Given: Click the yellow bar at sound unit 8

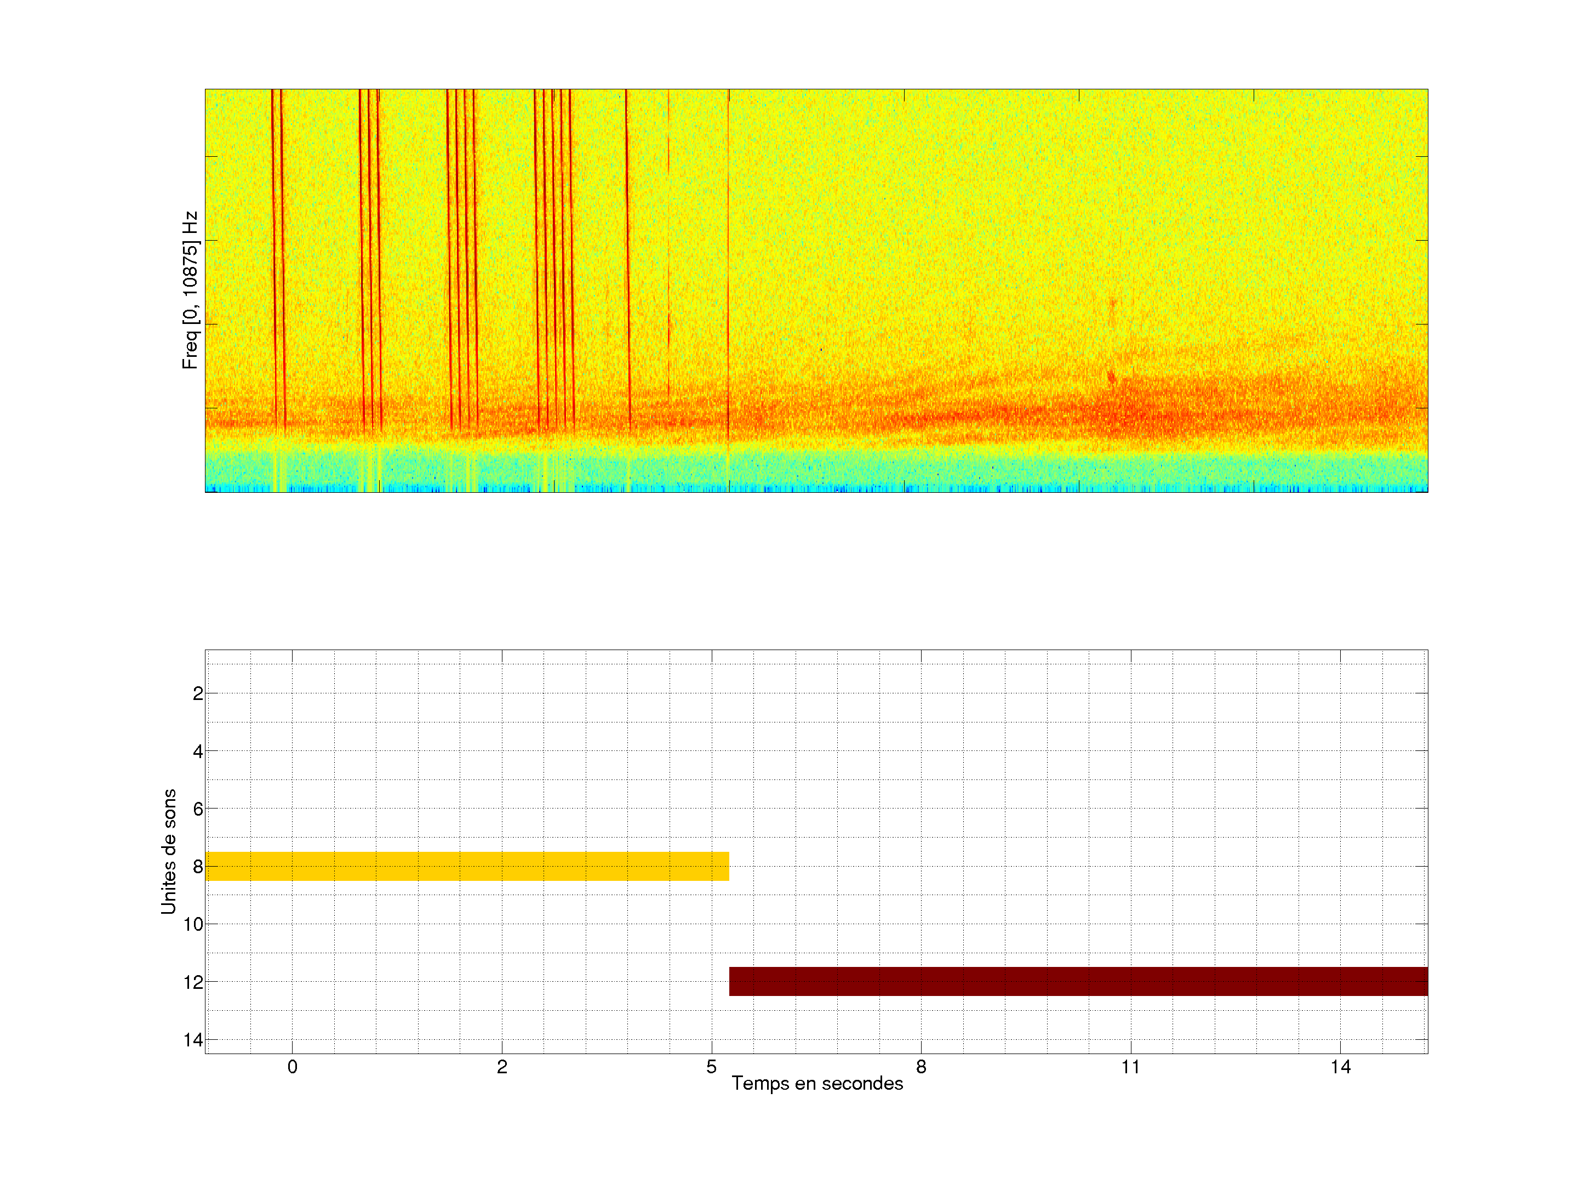Looking at the screenshot, I should 467,866.
